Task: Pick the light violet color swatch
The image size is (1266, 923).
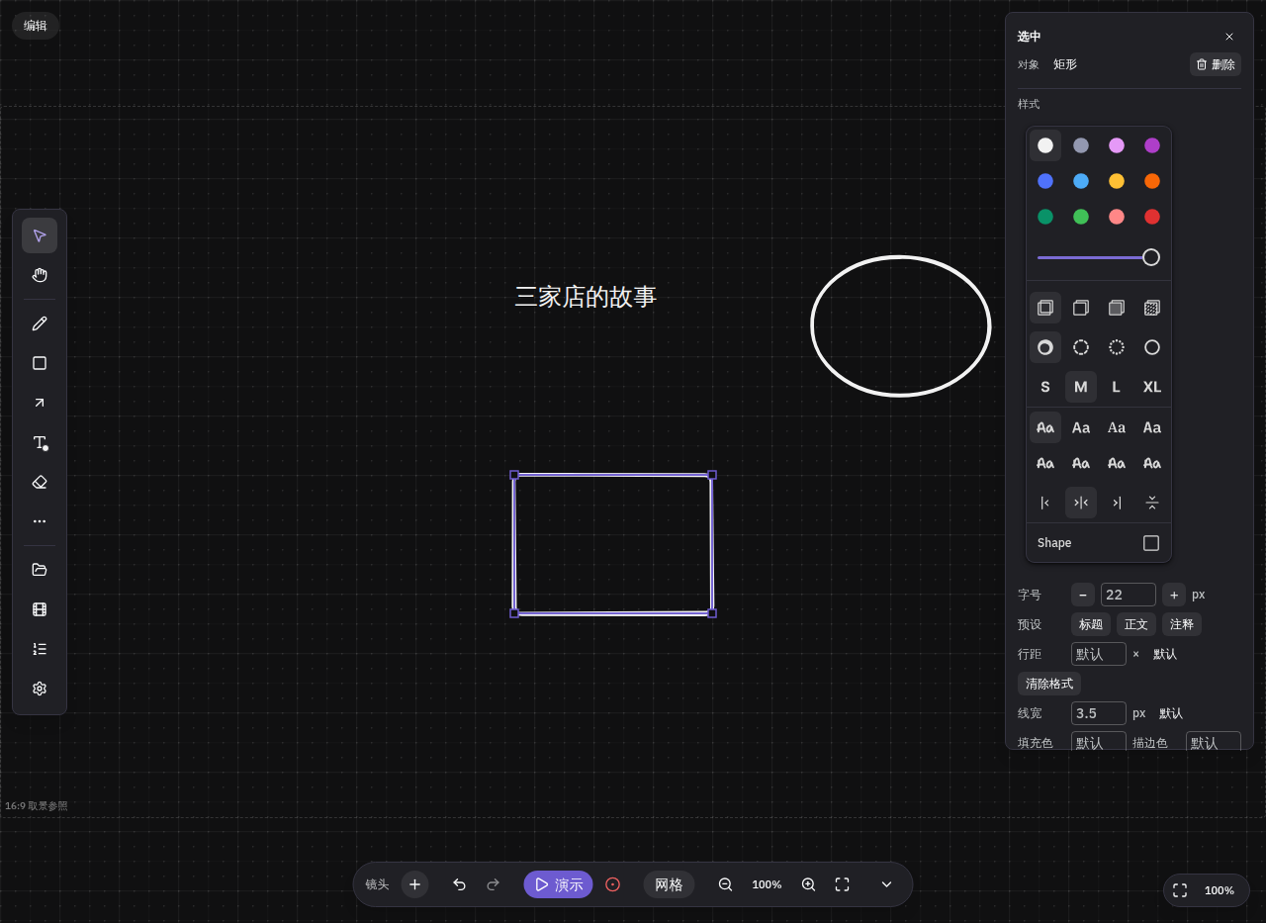Action: [x=1117, y=145]
